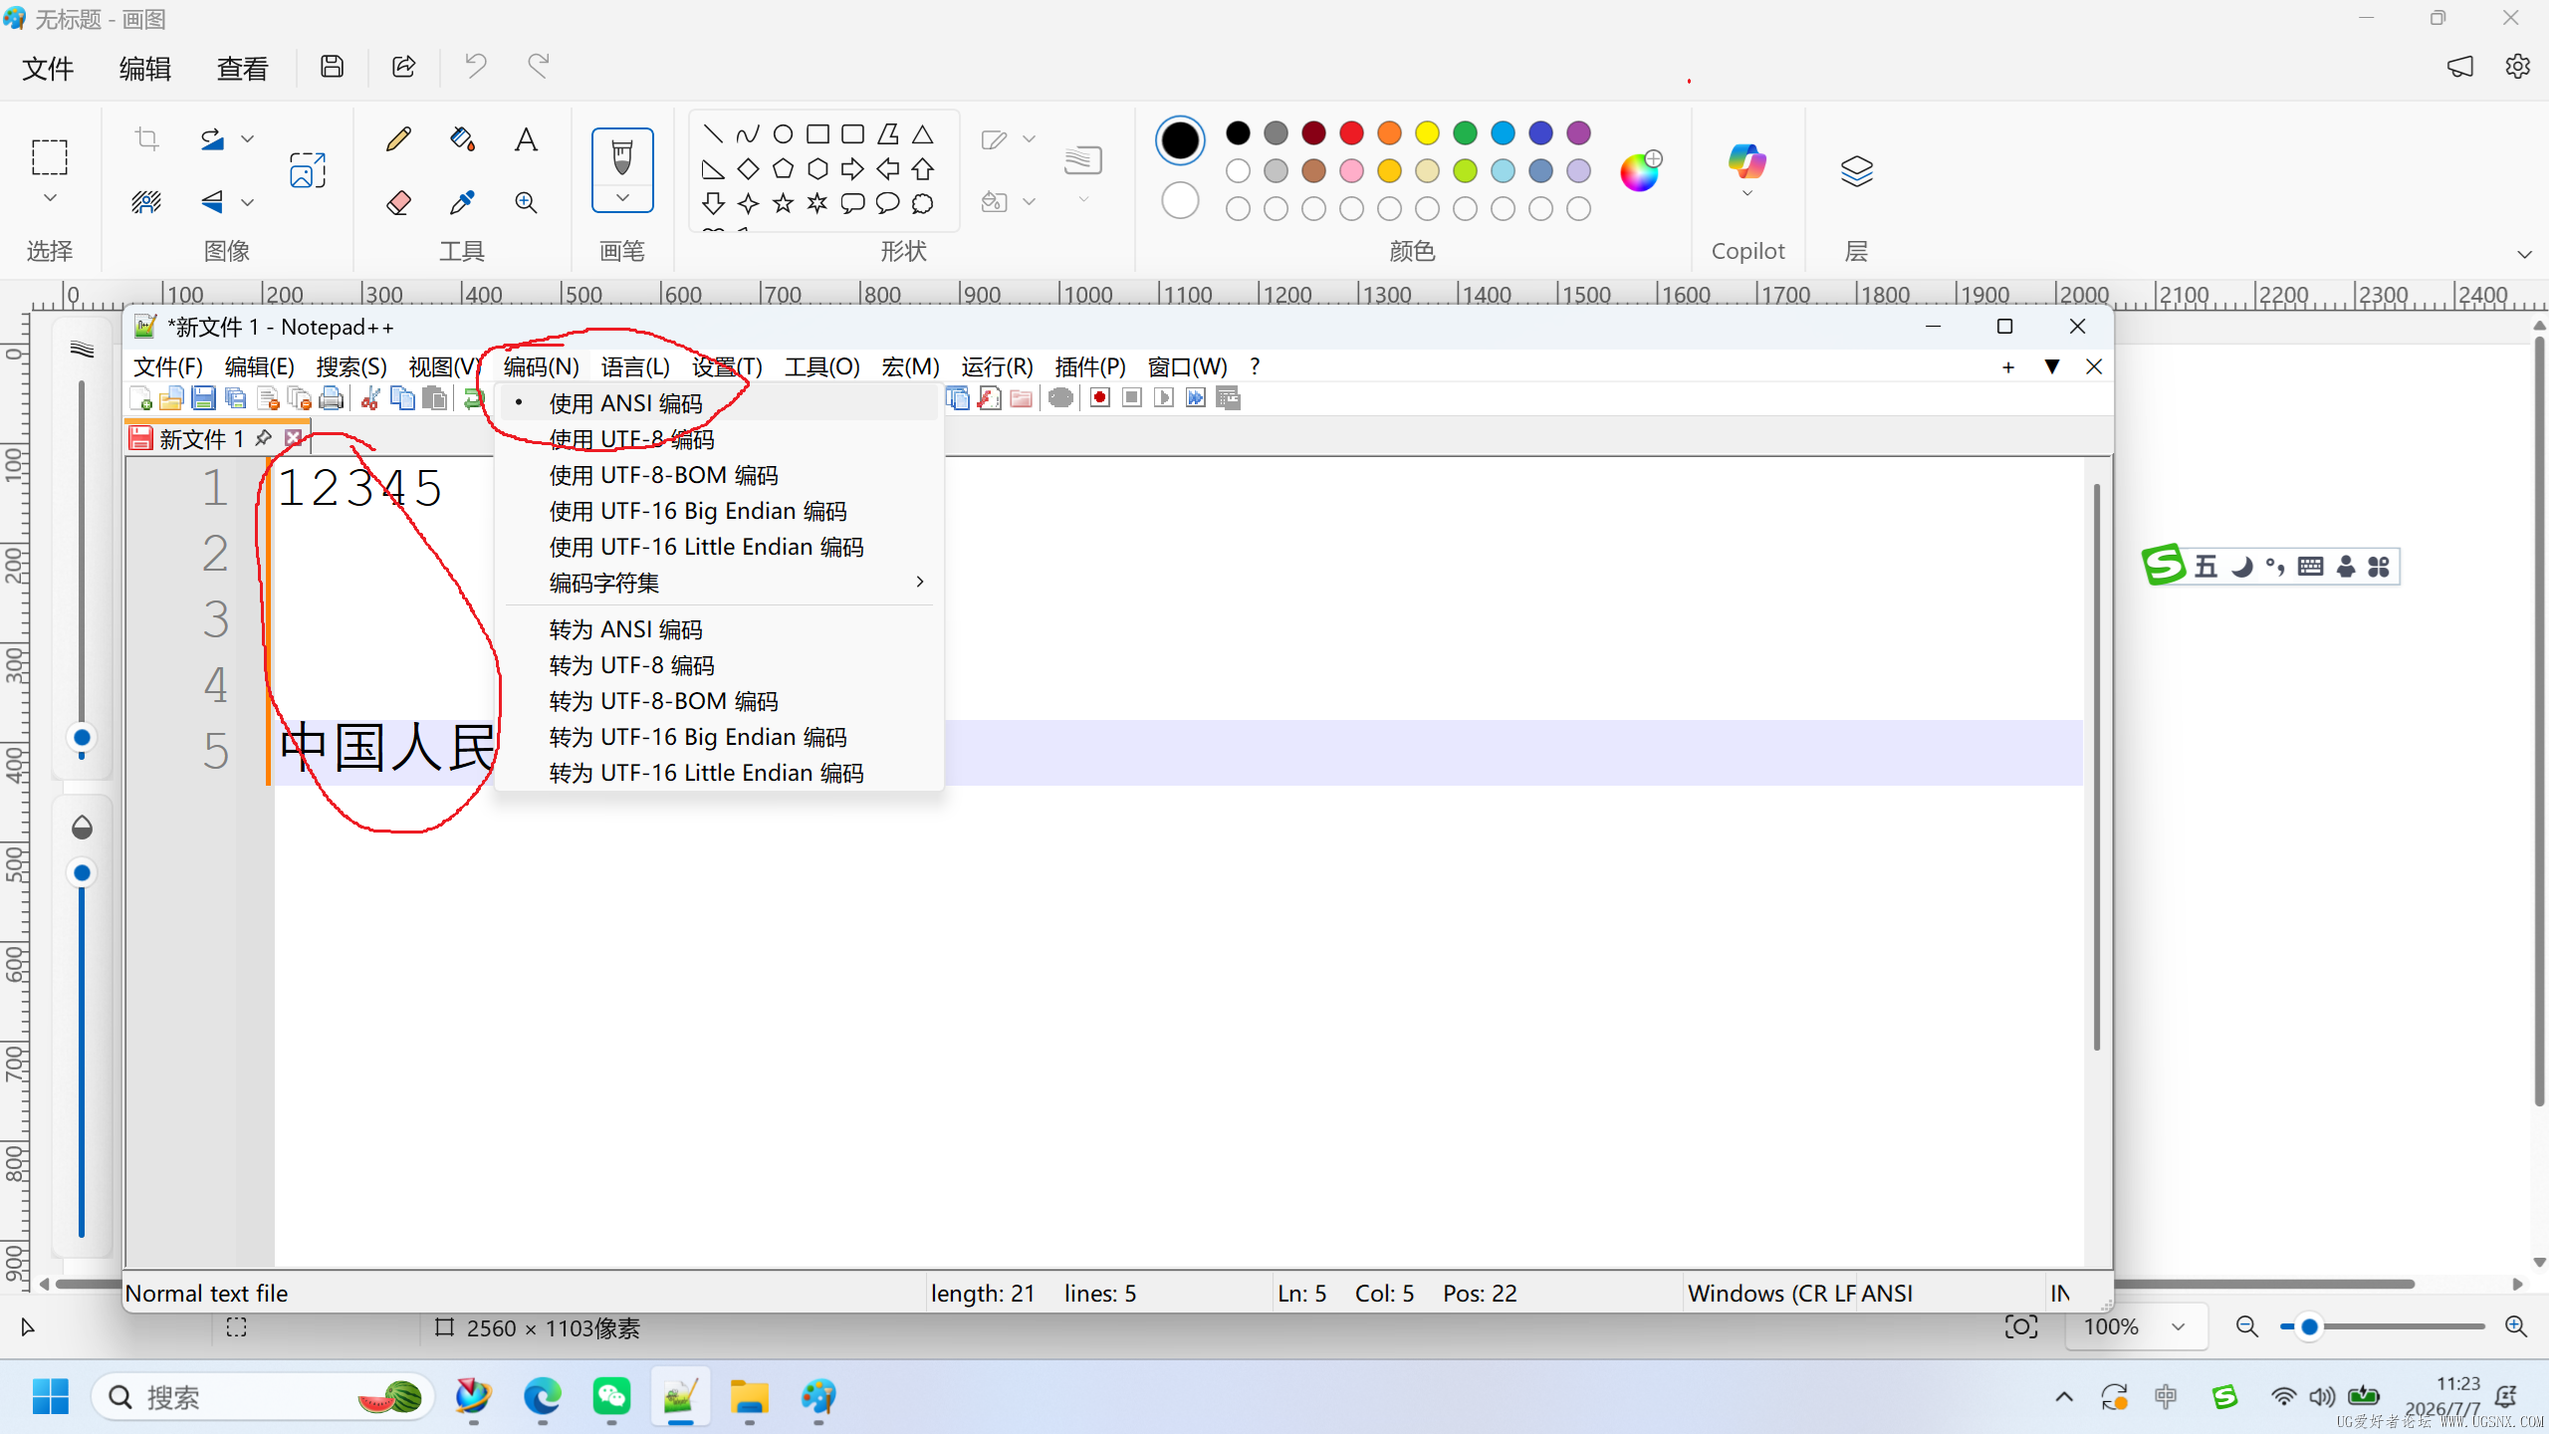Open Paint settings gear

coord(2517,67)
